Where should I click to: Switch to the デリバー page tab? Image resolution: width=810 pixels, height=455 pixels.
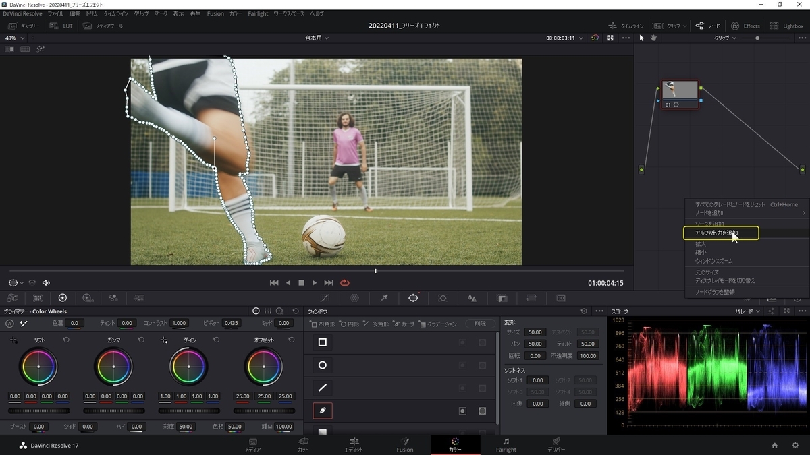click(557, 445)
